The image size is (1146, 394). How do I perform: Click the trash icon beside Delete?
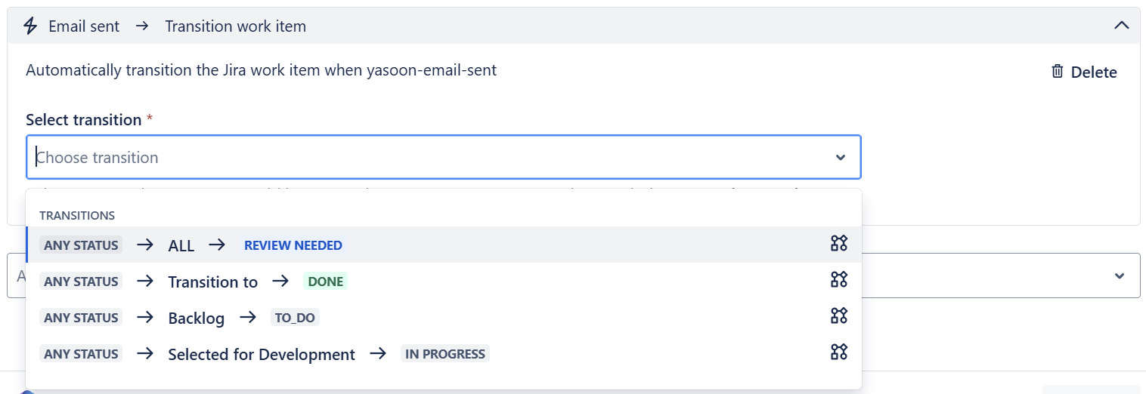(1058, 72)
